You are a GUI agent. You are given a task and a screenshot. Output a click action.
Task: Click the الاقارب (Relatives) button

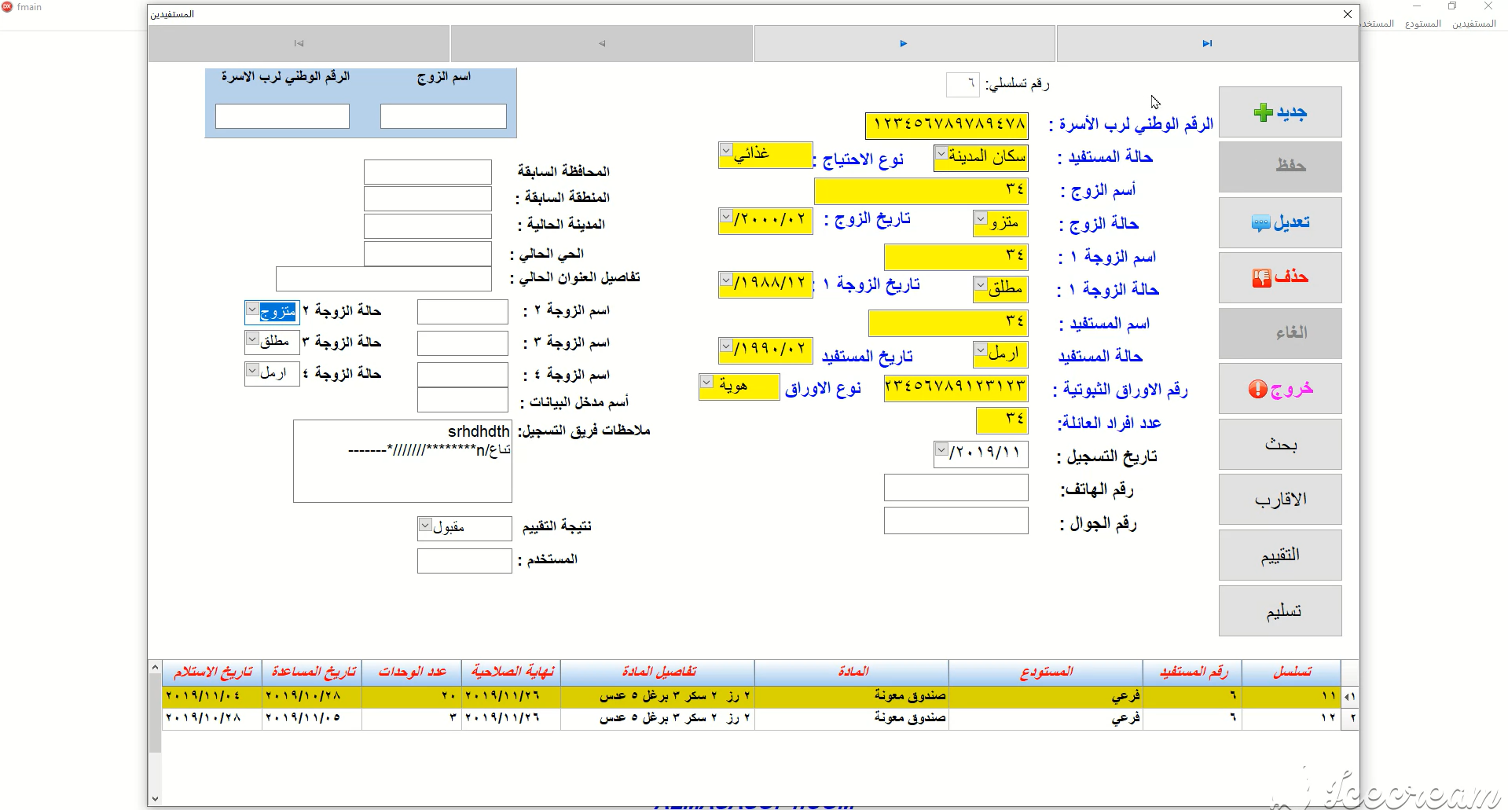(x=1279, y=499)
